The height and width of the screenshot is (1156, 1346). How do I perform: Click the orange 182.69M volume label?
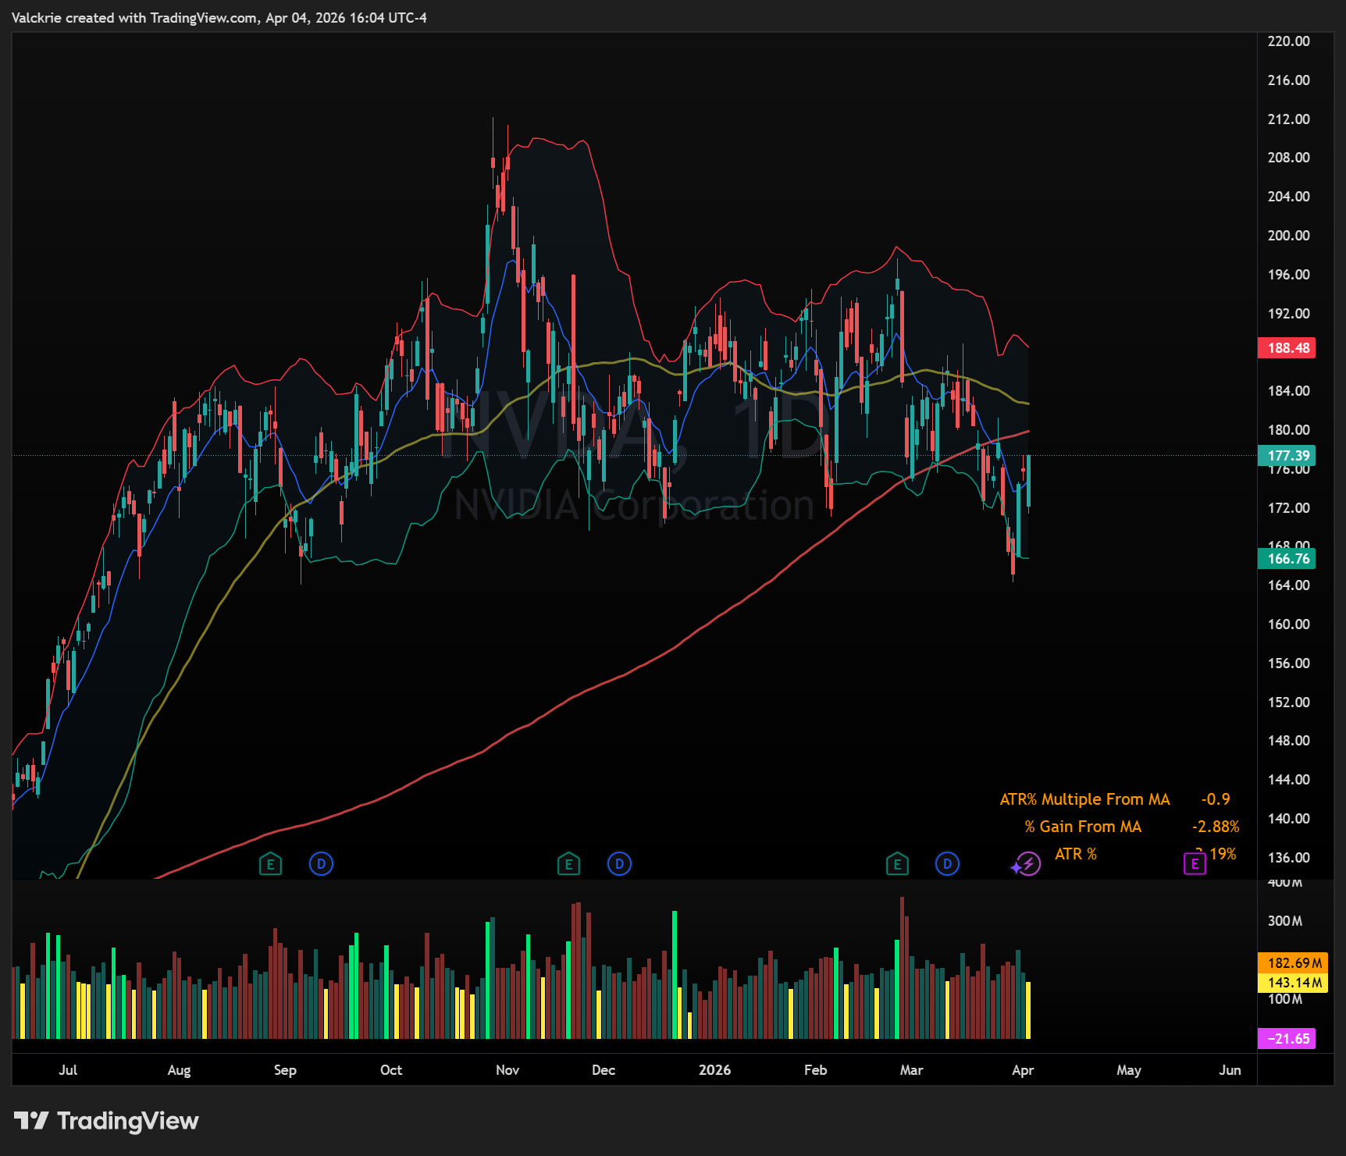tap(1293, 963)
